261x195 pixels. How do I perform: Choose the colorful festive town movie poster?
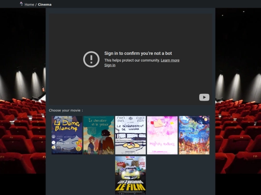[x=194, y=135]
